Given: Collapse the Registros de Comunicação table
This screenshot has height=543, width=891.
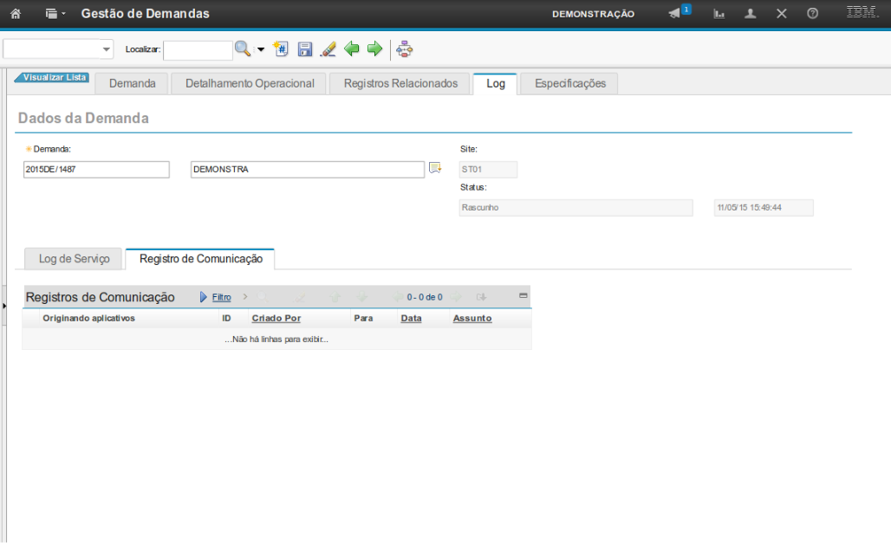Looking at the screenshot, I should pyautogui.click(x=523, y=296).
